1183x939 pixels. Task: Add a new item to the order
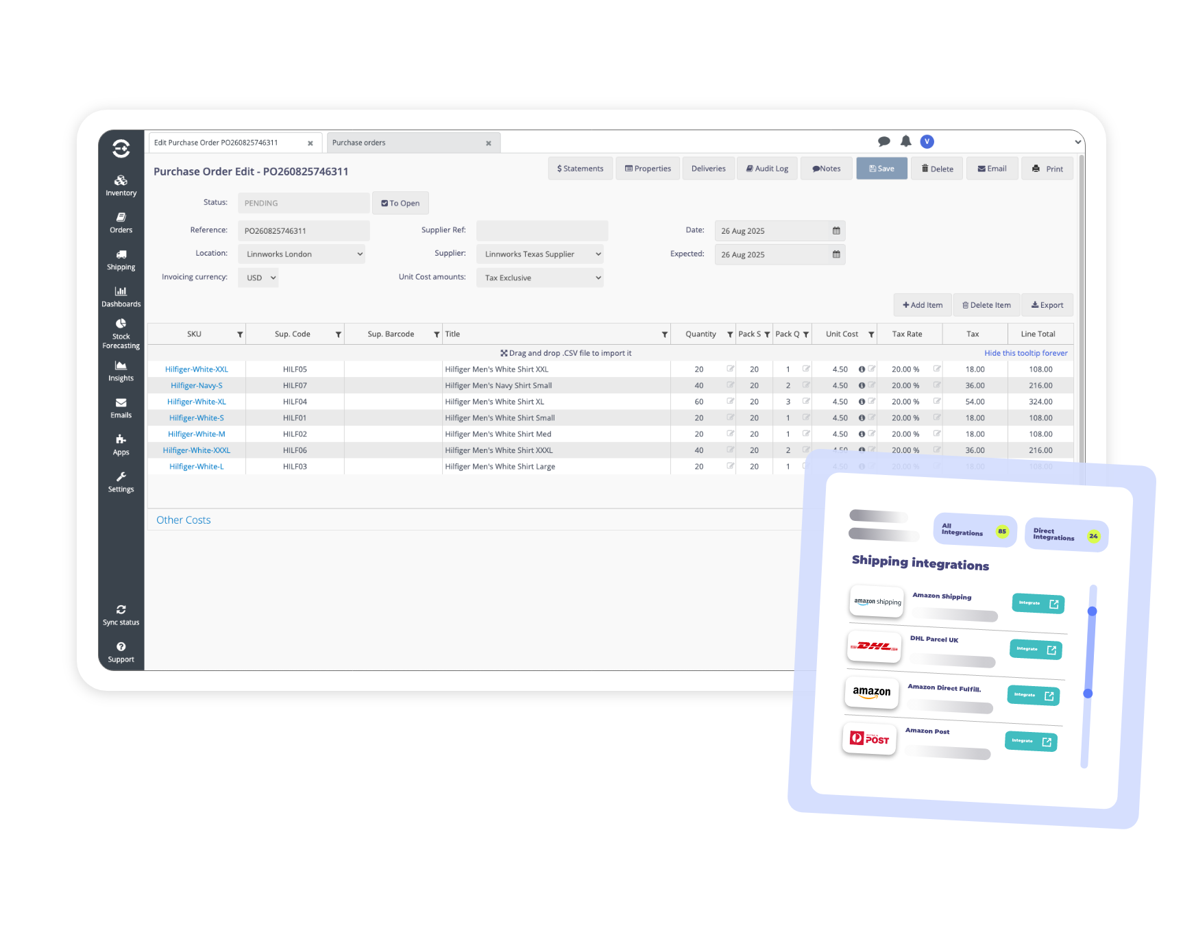[922, 304]
